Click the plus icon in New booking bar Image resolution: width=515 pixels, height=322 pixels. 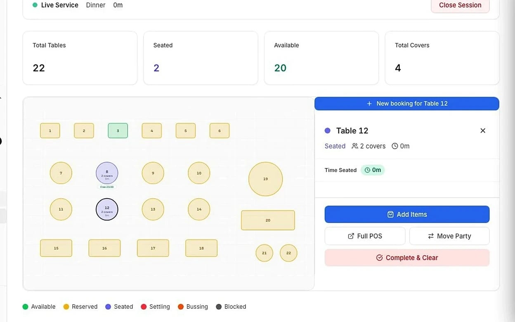(369, 104)
